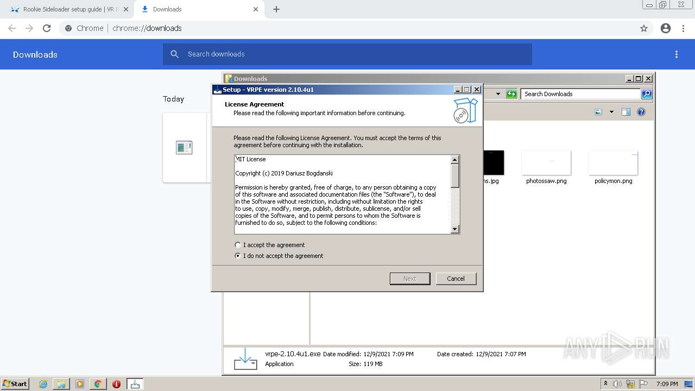Click the Explorer address refresh button
Image resolution: width=695 pixels, height=391 pixels.
pos(511,94)
